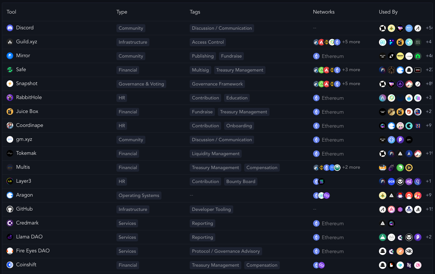Open the Coordinape tool link

[x=29, y=125]
